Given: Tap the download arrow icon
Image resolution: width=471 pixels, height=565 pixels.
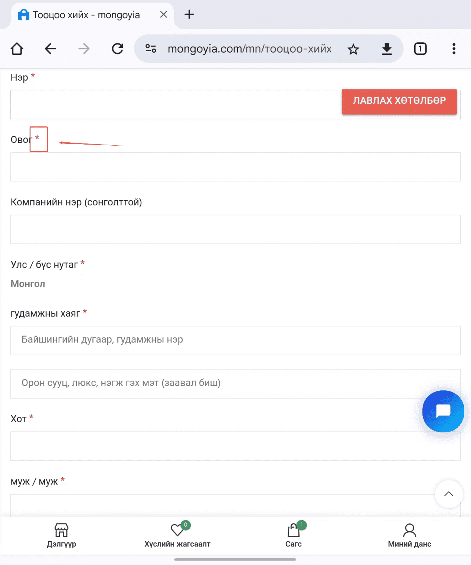Looking at the screenshot, I should point(387,49).
